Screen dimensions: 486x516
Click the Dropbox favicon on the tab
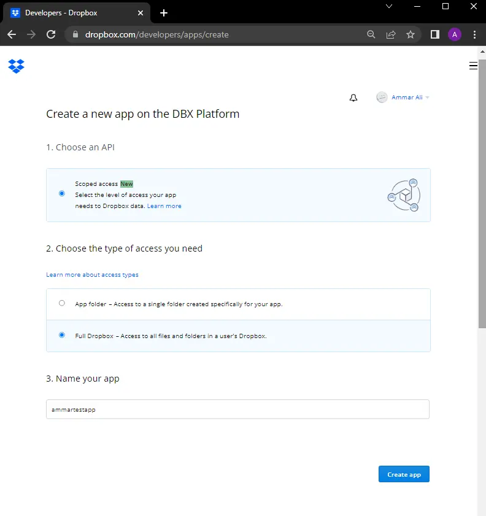(x=15, y=13)
